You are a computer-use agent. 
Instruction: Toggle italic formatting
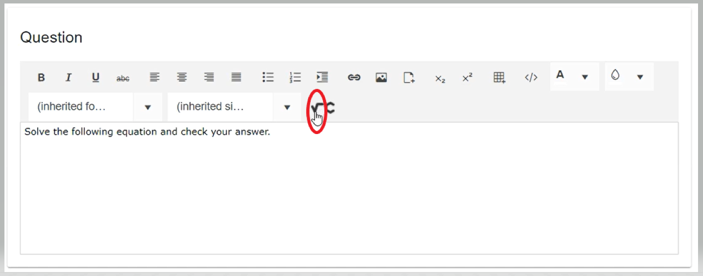click(68, 77)
